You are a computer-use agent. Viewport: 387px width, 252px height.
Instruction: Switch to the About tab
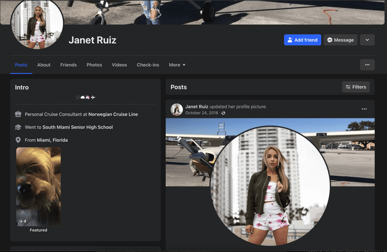click(44, 65)
